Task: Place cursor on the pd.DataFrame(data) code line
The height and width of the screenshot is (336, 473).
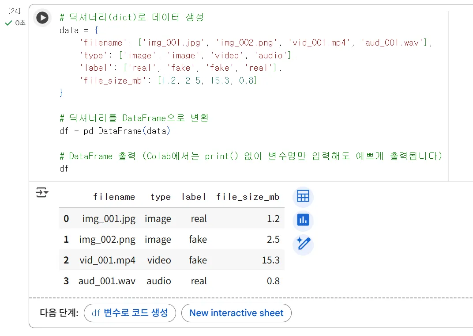Action: 115,131
